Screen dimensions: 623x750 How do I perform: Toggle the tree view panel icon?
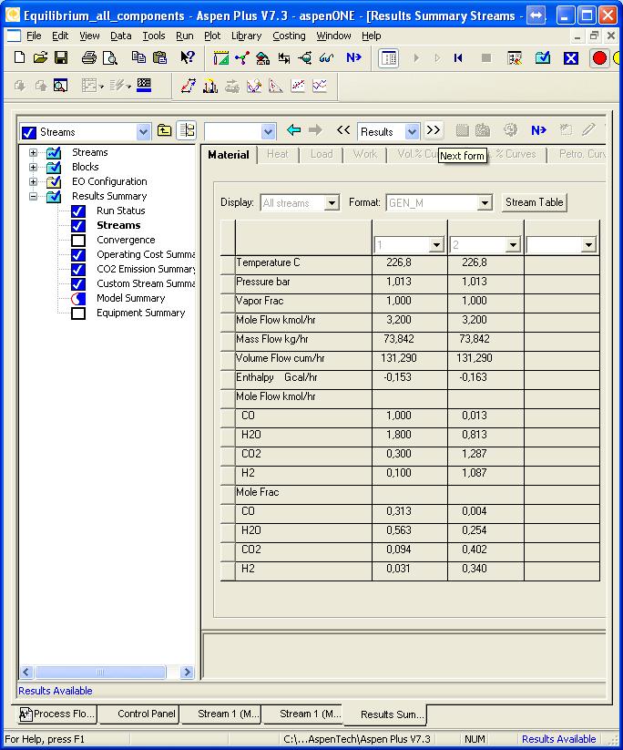[x=187, y=130]
